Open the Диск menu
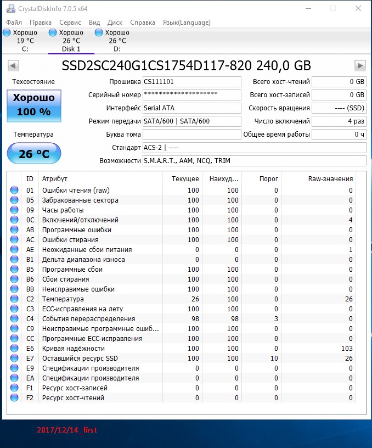This screenshot has width=372, height=448. (x=115, y=23)
